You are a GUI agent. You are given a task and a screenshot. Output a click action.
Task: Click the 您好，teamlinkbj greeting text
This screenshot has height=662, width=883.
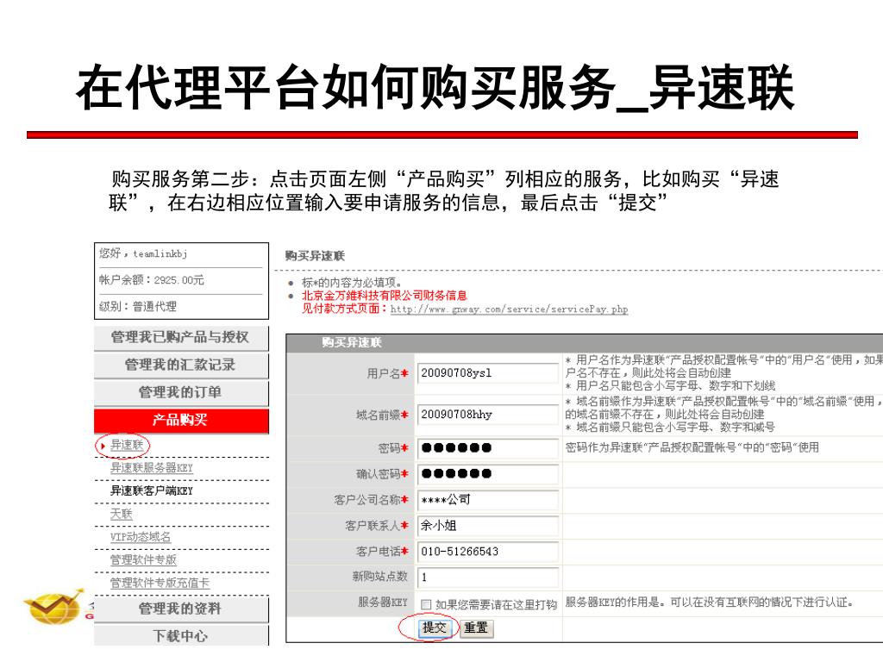pyautogui.click(x=143, y=254)
